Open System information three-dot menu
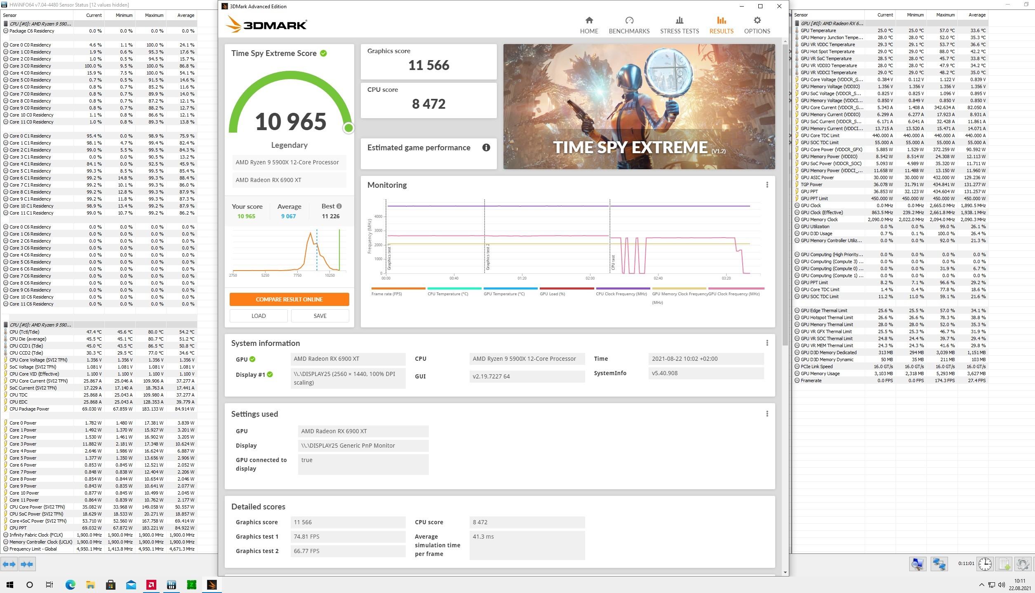The image size is (1035, 593). tap(767, 343)
